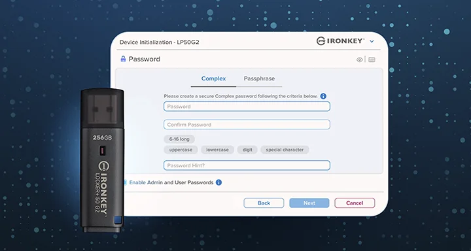Focus the Password Hint field
The width and height of the screenshot is (471, 251).
247,165
